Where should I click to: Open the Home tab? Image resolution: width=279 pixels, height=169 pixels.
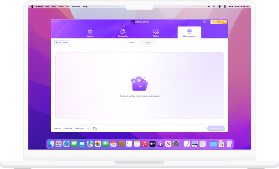click(x=90, y=33)
